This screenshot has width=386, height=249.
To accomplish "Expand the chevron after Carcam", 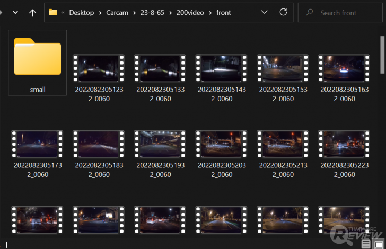I will pyautogui.click(x=135, y=13).
